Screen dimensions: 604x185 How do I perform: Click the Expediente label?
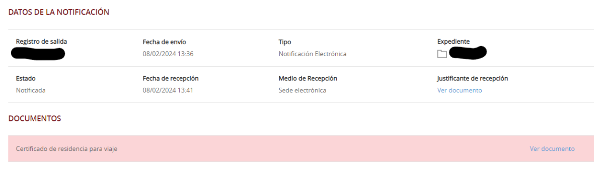pyautogui.click(x=454, y=42)
